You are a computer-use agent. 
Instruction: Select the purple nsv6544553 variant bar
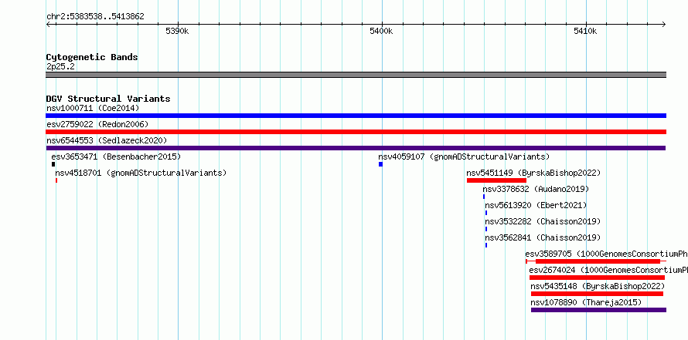click(x=356, y=148)
